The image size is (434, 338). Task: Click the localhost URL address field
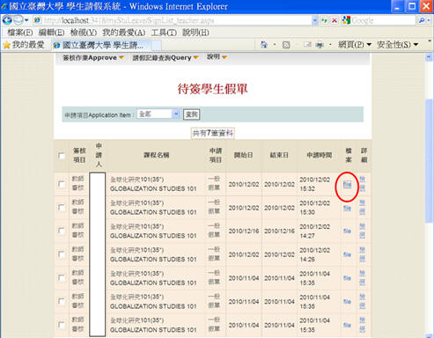pos(176,20)
